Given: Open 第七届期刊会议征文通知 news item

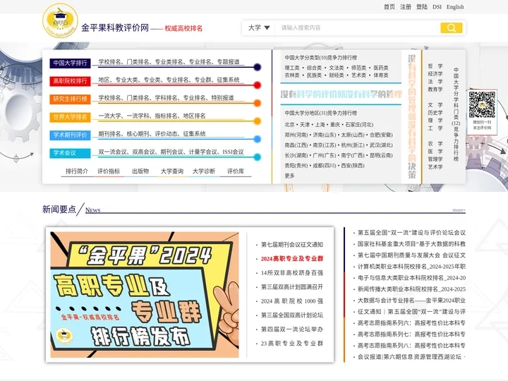Looking at the screenshot, I should (292, 245).
